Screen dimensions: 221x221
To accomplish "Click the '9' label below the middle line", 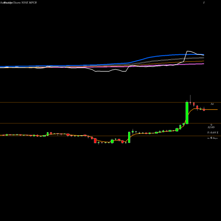I will click(211, 125).
